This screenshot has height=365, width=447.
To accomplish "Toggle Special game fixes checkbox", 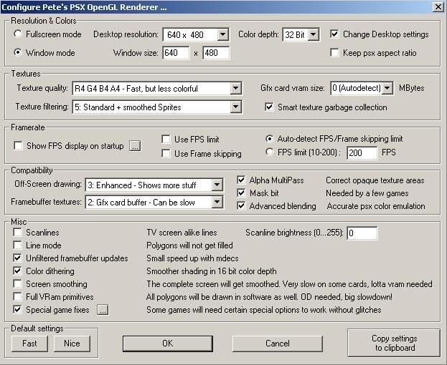I will [x=17, y=309].
